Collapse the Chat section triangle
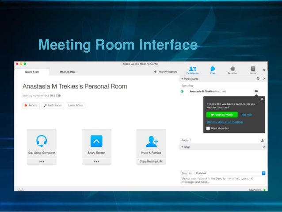This screenshot has height=212, width=282. [x=182, y=147]
